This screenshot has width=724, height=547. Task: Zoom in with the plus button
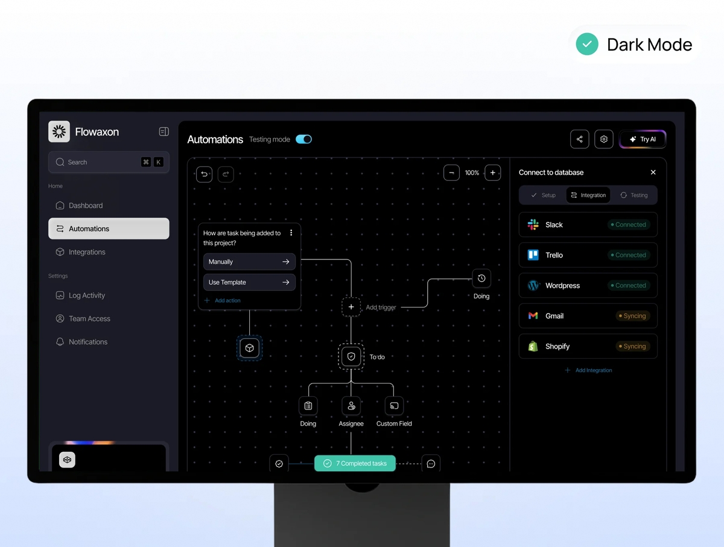(x=492, y=173)
